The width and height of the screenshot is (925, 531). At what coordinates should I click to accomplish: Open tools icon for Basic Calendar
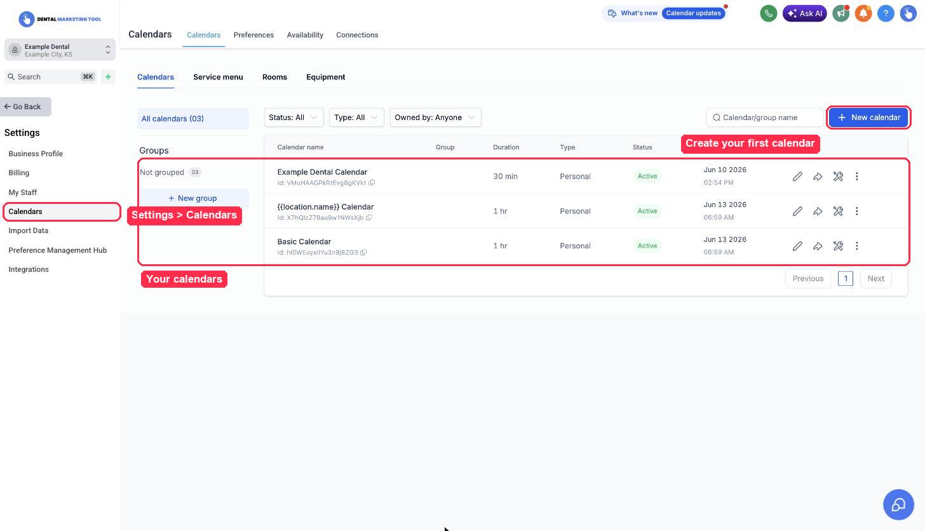coord(838,246)
